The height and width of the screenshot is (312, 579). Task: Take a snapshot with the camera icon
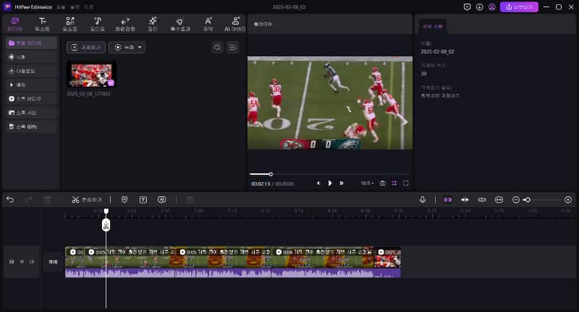point(383,183)
